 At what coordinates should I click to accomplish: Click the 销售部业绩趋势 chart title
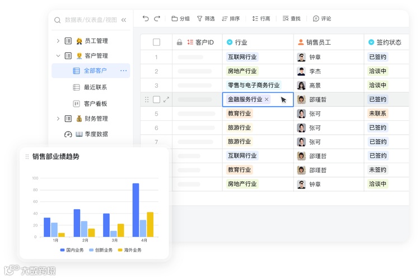pos(55,157)
